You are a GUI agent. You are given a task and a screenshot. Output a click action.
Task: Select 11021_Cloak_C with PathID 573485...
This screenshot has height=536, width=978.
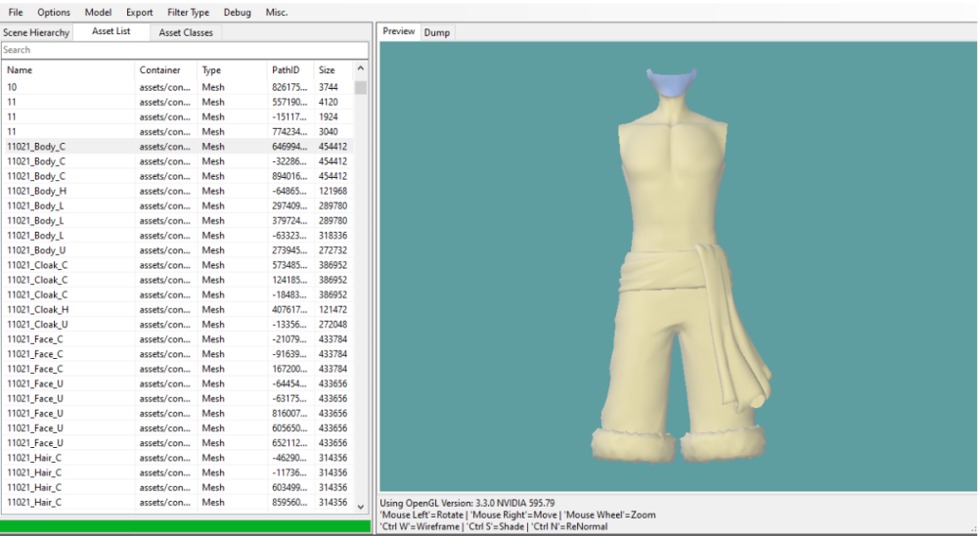(x=177, y=265)
